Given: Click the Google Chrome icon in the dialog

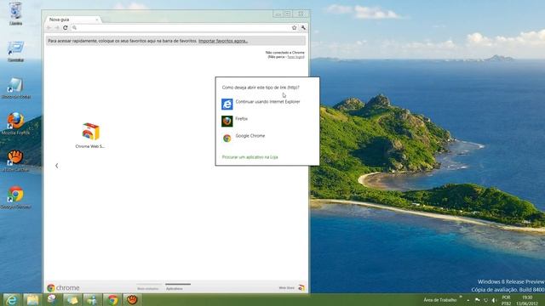Looking at the screenshot, I should (227, 138).
